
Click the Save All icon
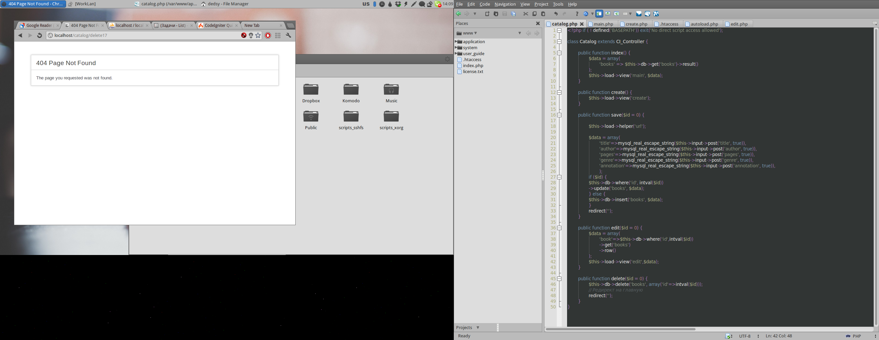[x=513, y=14]
